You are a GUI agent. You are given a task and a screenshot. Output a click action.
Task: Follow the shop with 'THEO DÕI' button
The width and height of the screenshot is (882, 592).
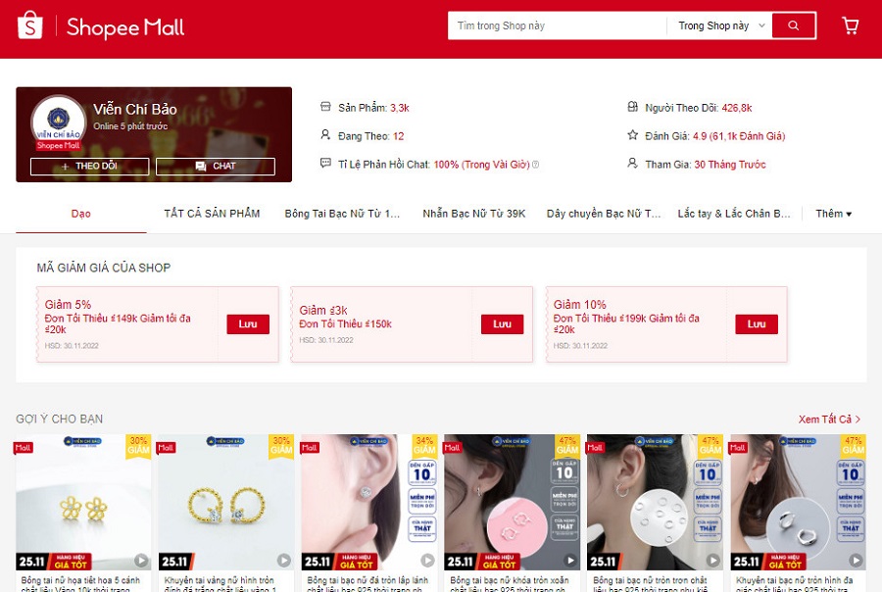[x=90, y=166]
